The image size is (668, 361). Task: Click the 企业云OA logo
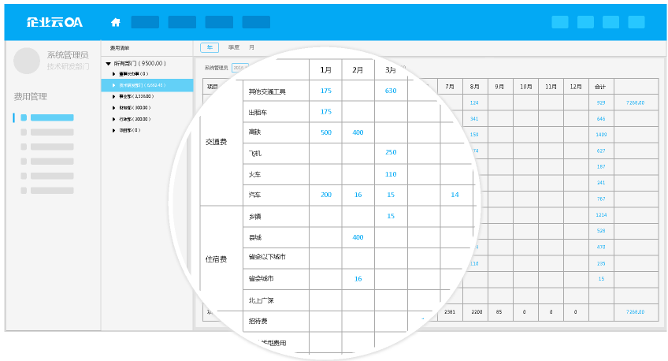(54, 22)
